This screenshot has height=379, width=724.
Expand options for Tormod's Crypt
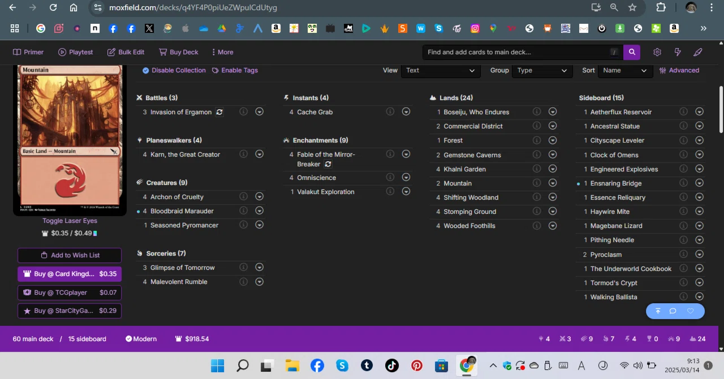click(699, 282)
